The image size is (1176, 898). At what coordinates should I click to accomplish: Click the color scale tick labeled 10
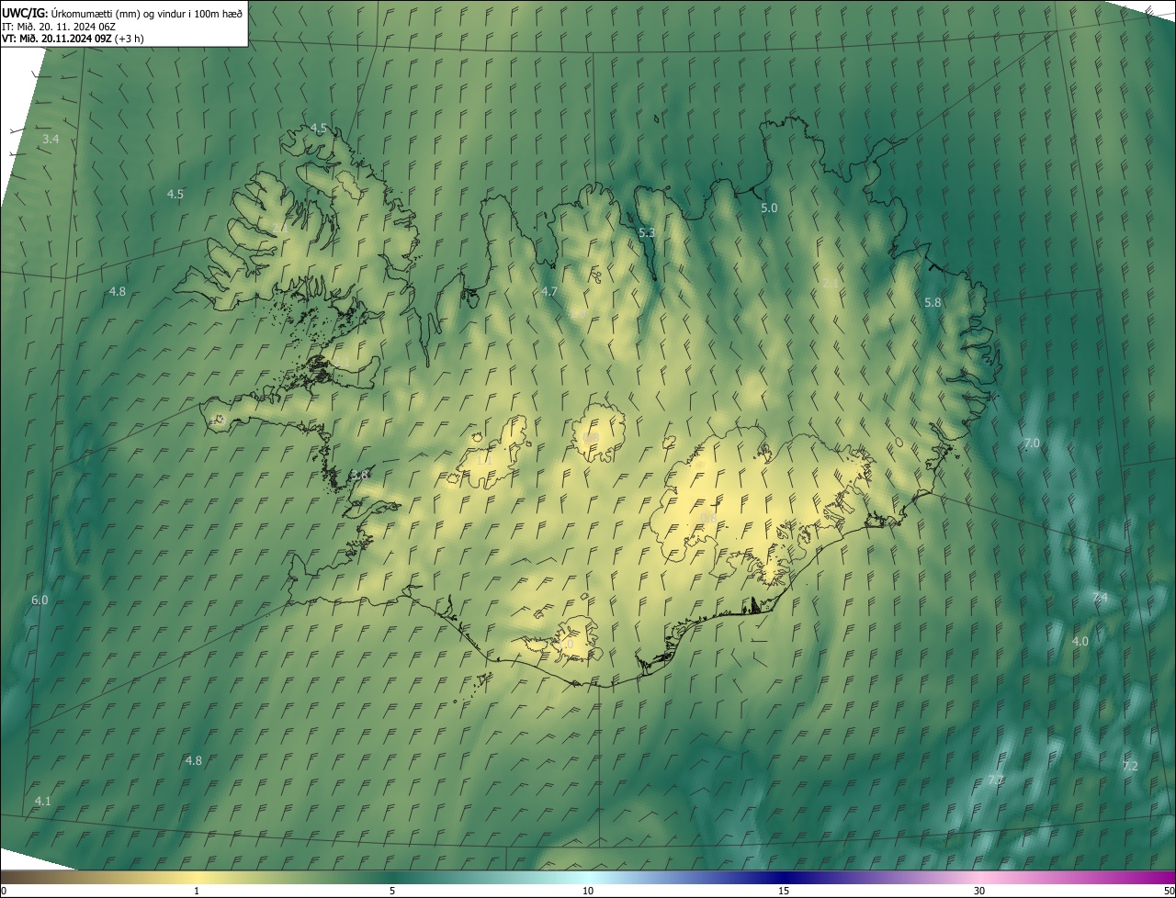coord(588,891)
